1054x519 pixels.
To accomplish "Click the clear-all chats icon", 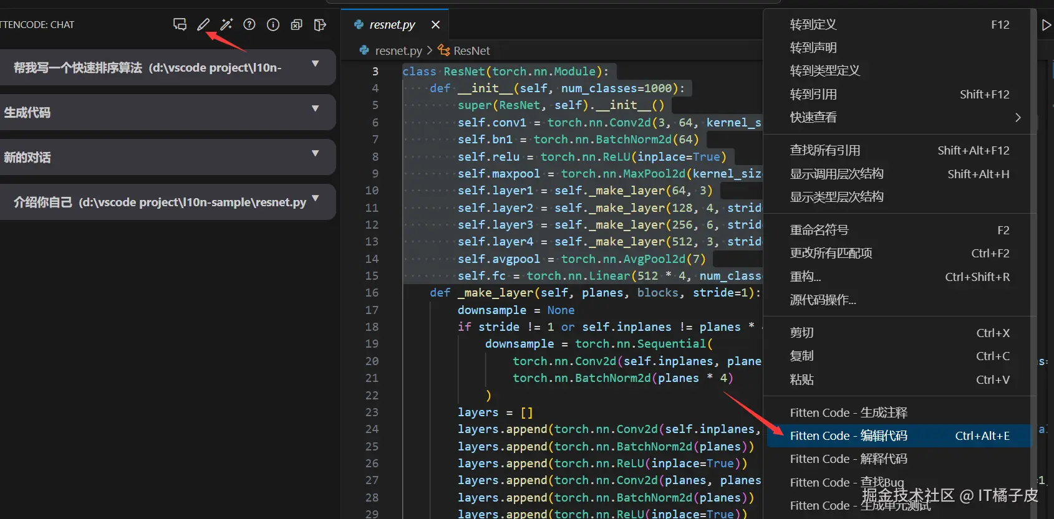I will (297, 24).
